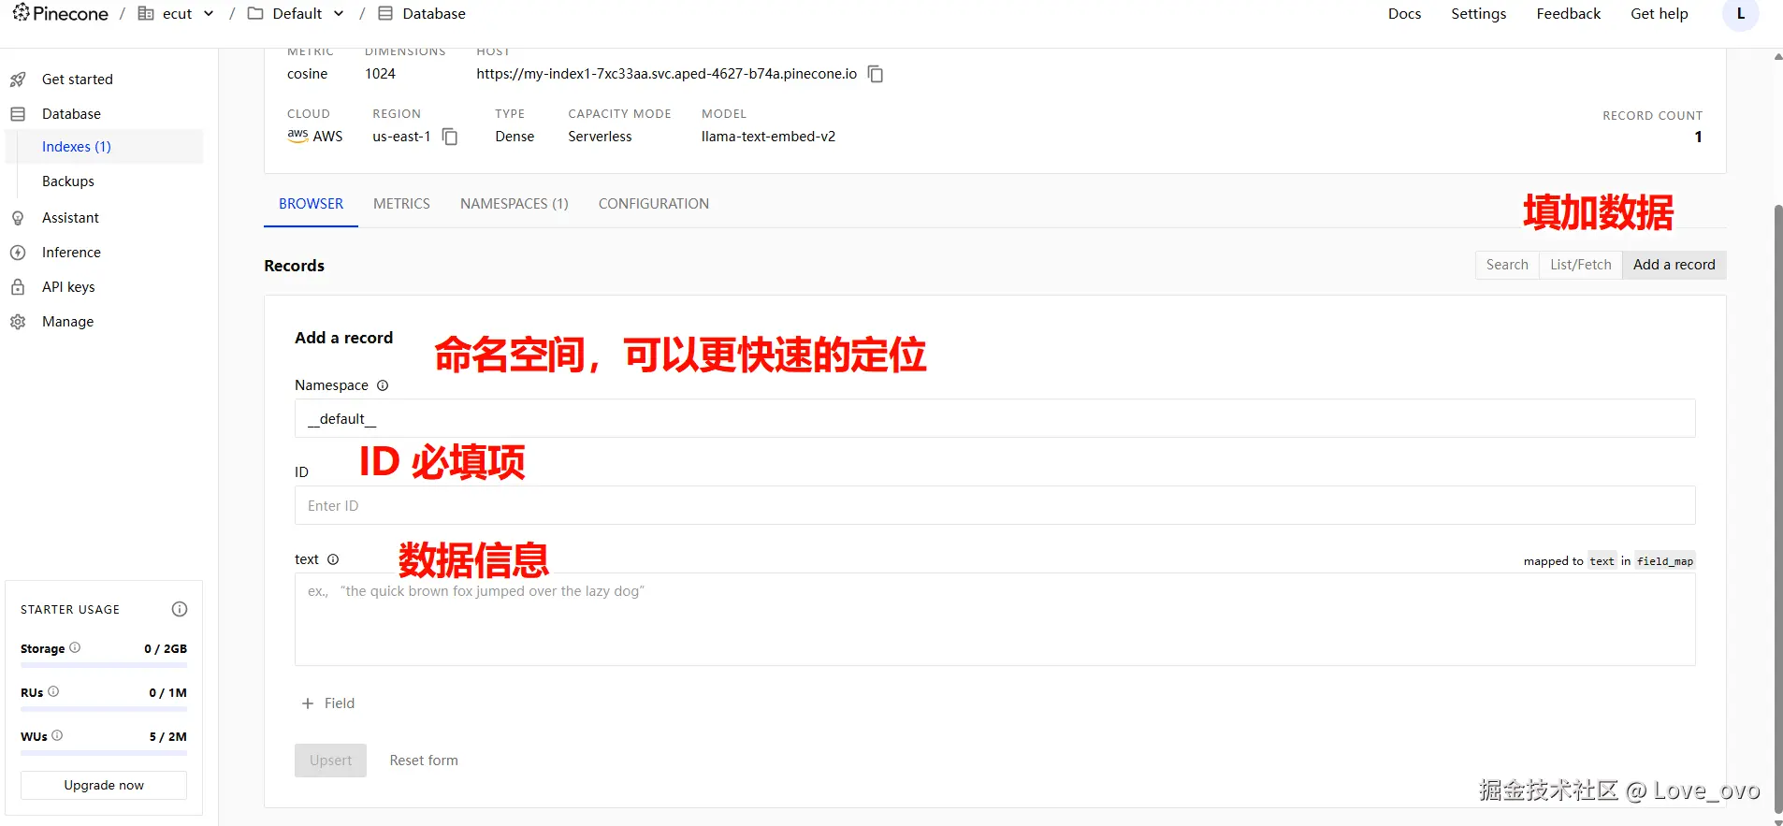Click the ecut organization building icon
Viewport: 1783px width, 826px height.
145,13
